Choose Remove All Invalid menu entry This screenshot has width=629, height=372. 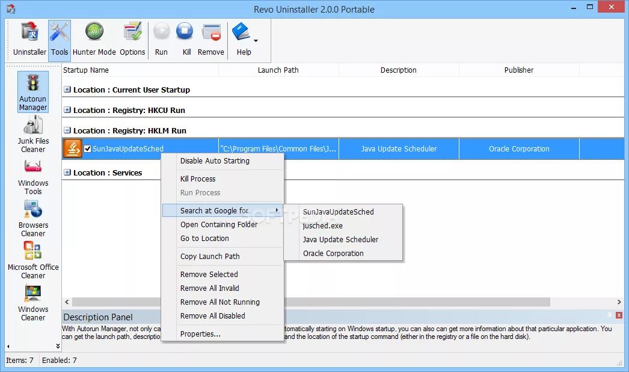[x=222, y=288]
